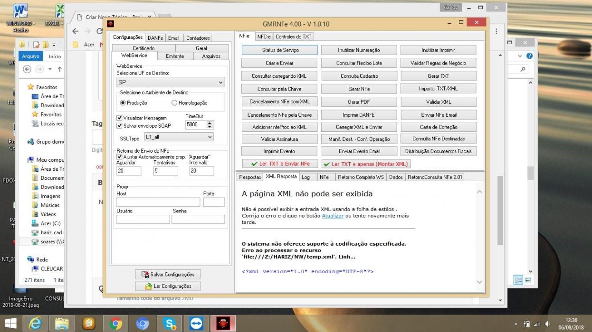Viewport: 592px width, 332px height.
Task: Click the volume icon in system tray
Action: 548,324
